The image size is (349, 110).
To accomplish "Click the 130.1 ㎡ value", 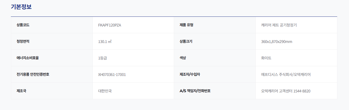I will [x=105, y=42].
